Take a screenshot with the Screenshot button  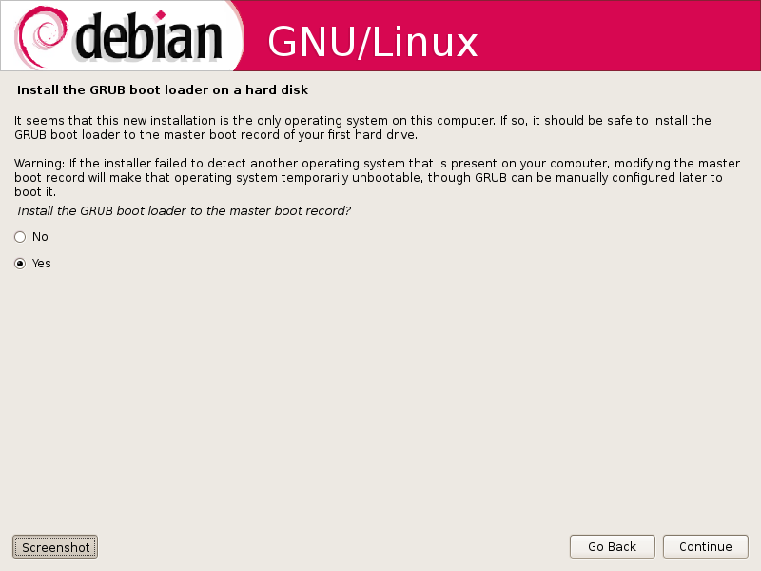(55, 547)
